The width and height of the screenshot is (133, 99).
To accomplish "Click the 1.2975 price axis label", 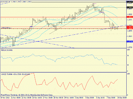I will pos(130,20).
